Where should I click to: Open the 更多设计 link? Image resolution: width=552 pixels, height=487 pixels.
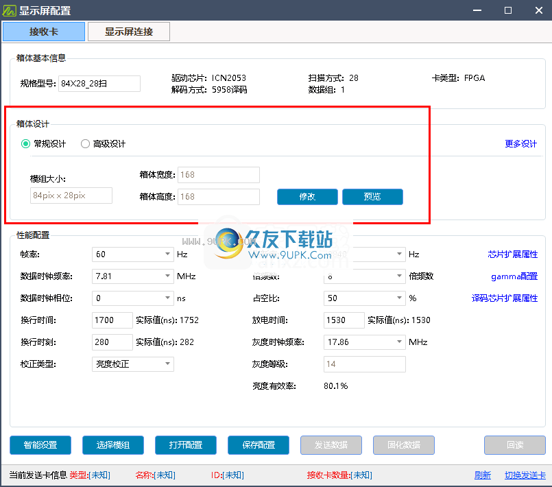click(x=520, y=144)
